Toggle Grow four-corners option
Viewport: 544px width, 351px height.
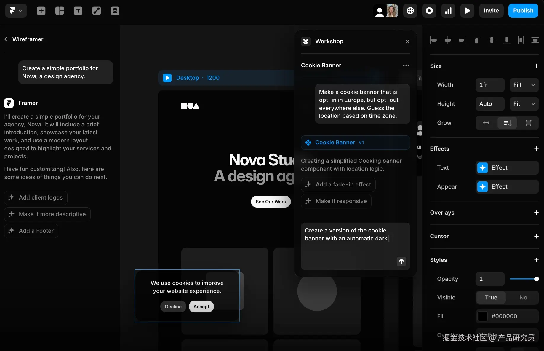pos(529,123)
